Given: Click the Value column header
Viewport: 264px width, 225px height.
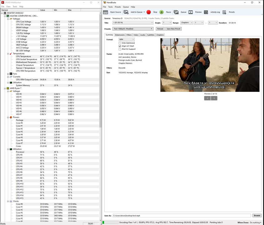Looking at the screenshot, I should click(46, 10).
